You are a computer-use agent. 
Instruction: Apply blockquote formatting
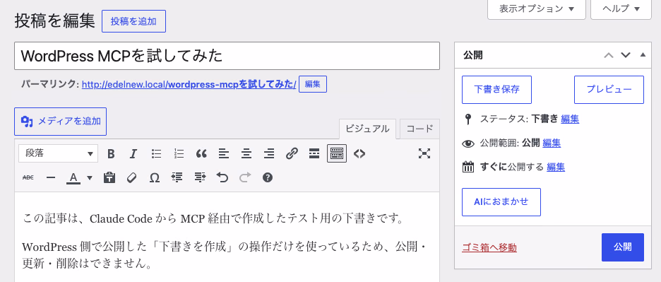(201, 153)
